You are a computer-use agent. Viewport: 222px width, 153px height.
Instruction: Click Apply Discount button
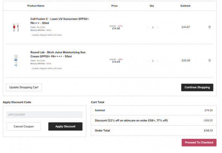(65, 126)
